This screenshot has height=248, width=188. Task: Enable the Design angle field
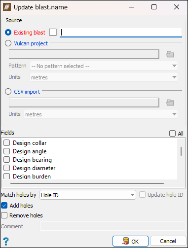[7, 151]
